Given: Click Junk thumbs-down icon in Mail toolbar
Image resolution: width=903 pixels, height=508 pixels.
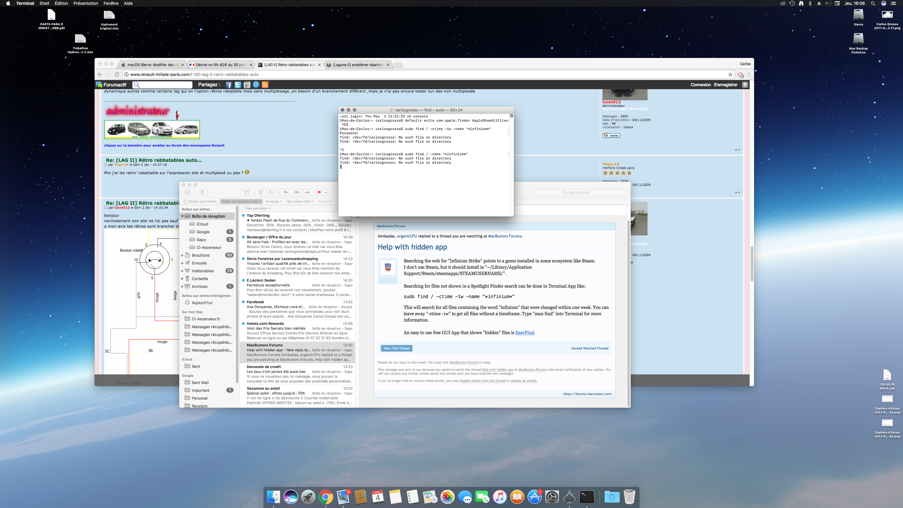Looking at the screenshot, I should (x=272, y=192).
